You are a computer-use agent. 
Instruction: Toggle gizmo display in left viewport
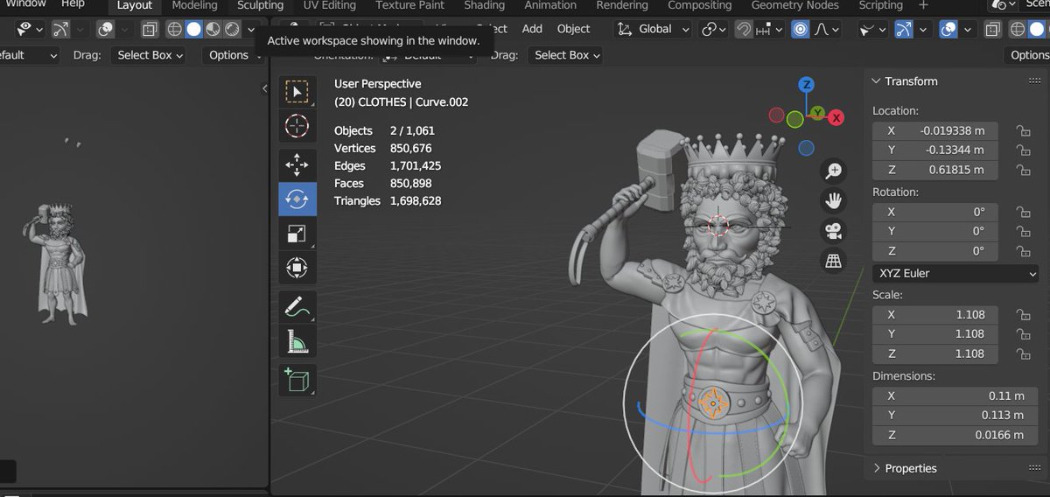(x=60, y=29)
